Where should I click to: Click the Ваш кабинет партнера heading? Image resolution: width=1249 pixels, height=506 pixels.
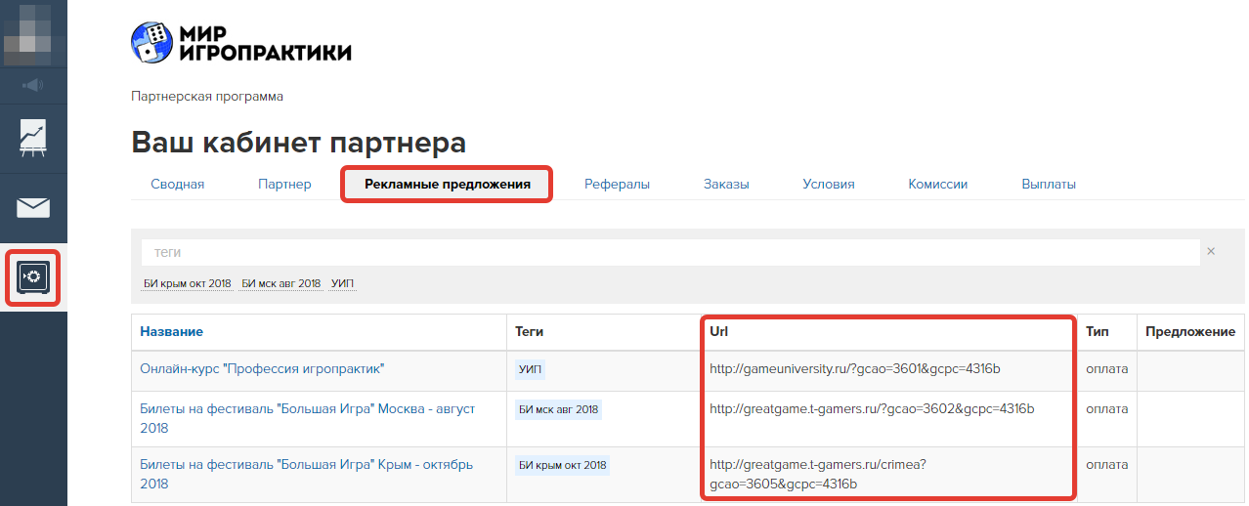click(x=298, y=143)
